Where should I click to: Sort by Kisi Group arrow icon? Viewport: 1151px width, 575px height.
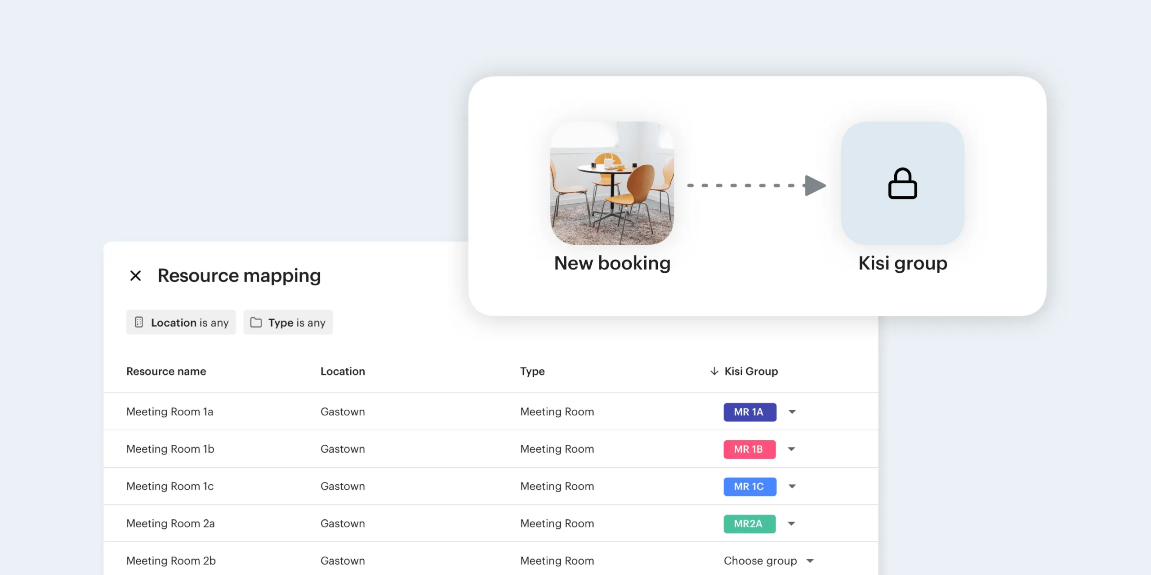pos(714,371)
